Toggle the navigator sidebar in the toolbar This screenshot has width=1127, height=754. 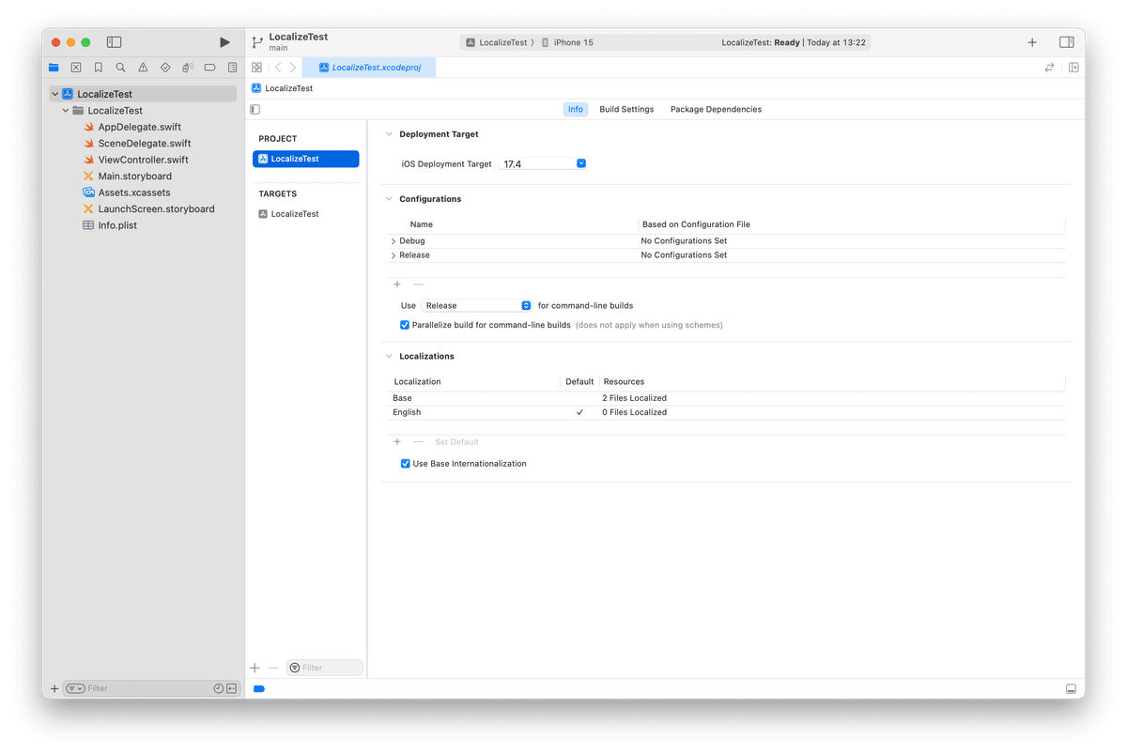click(114, 42)
